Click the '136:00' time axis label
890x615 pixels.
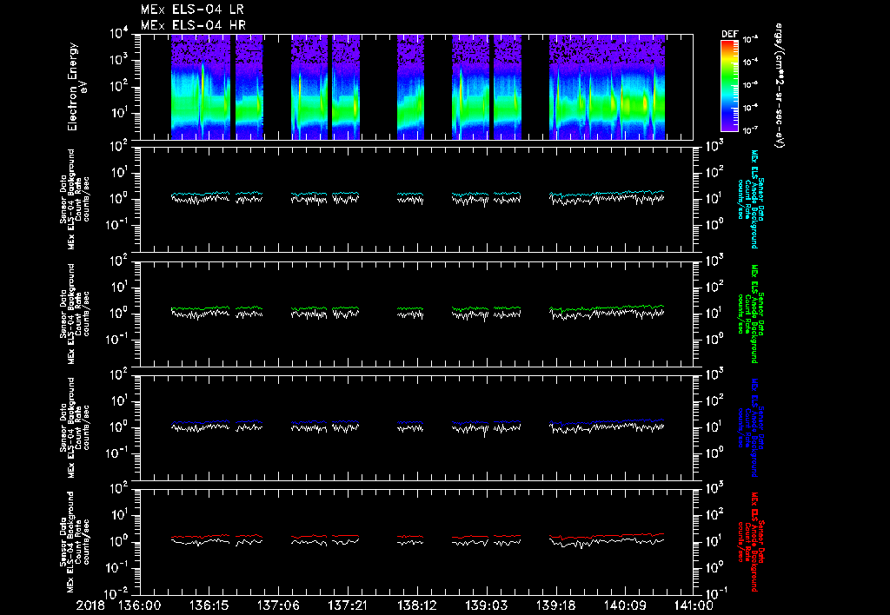pos(140,606)
